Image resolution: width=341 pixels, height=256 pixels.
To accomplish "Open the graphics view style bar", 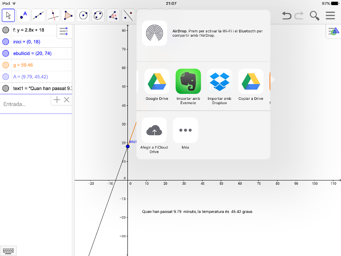I will (x=334, y=31).
